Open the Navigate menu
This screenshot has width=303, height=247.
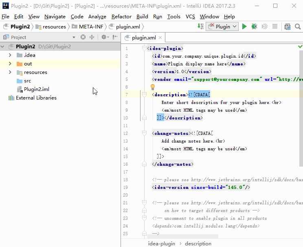(x=55, y=17)
